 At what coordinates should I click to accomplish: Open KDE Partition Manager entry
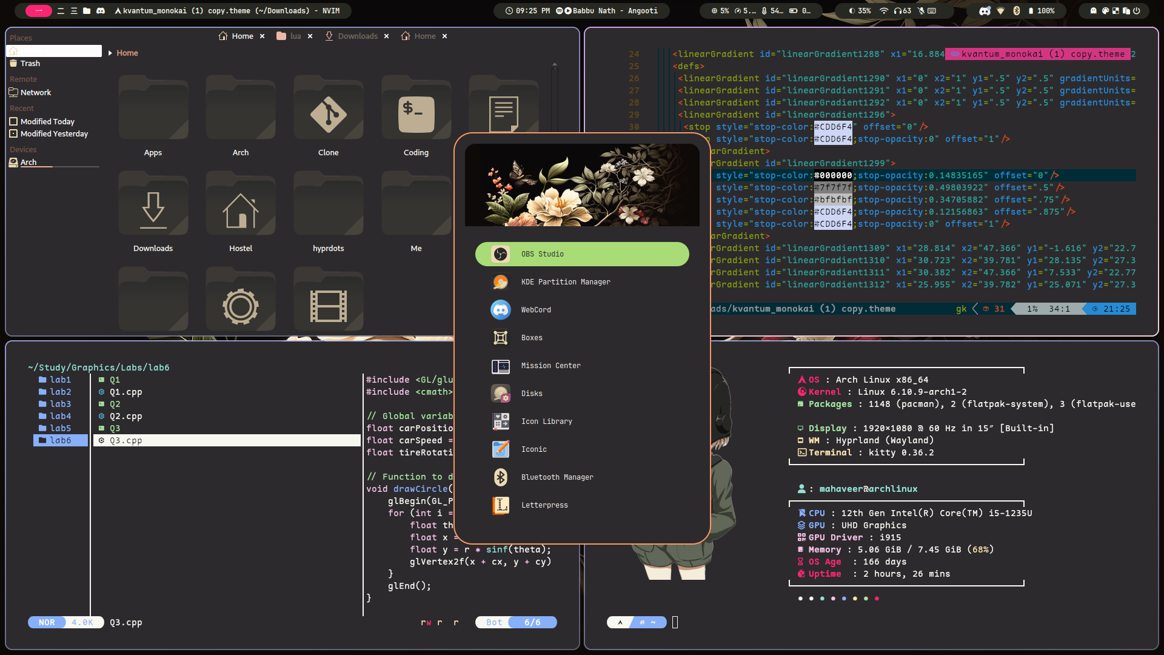click(565, 282)
